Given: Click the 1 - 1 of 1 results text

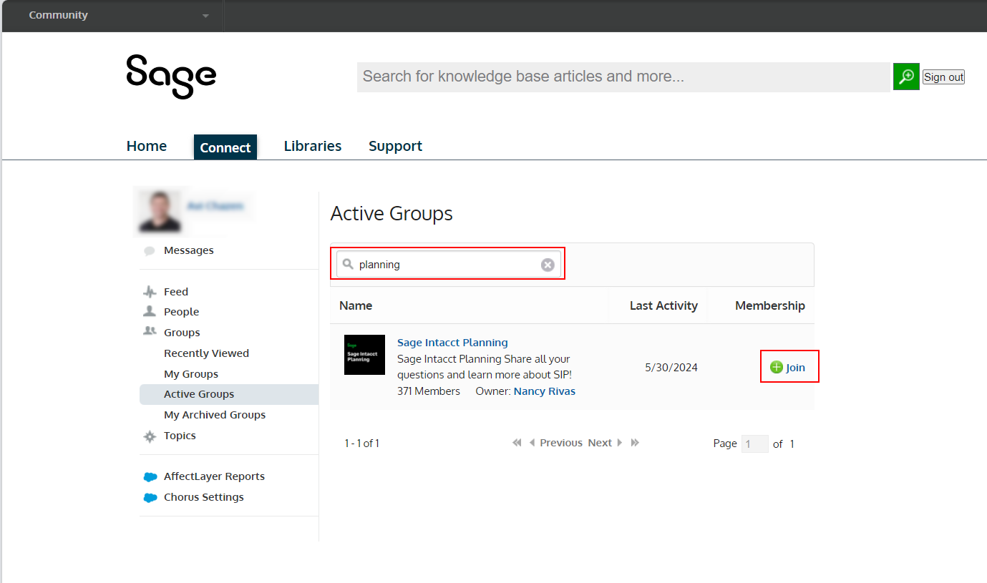Looking at the screenshot, I should pyautogui.click(x=362, y=444).
